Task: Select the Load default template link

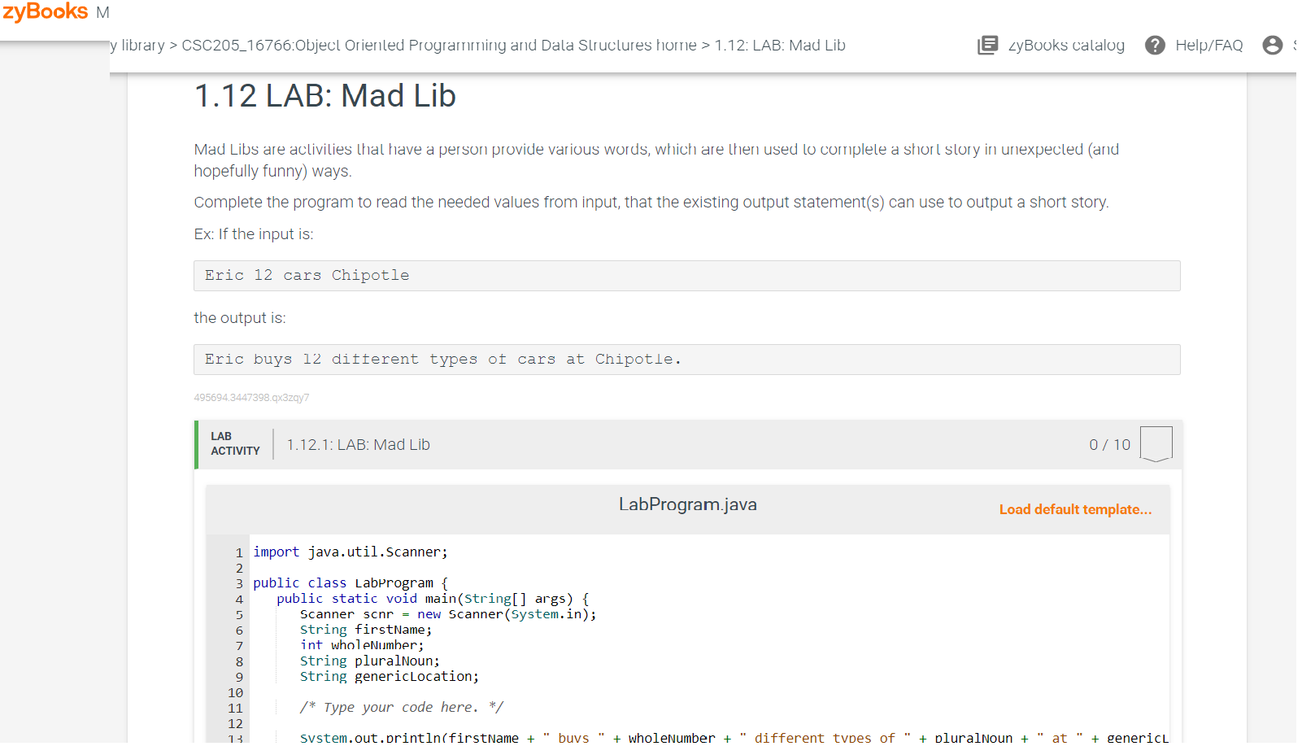Action: [1075, 509]
